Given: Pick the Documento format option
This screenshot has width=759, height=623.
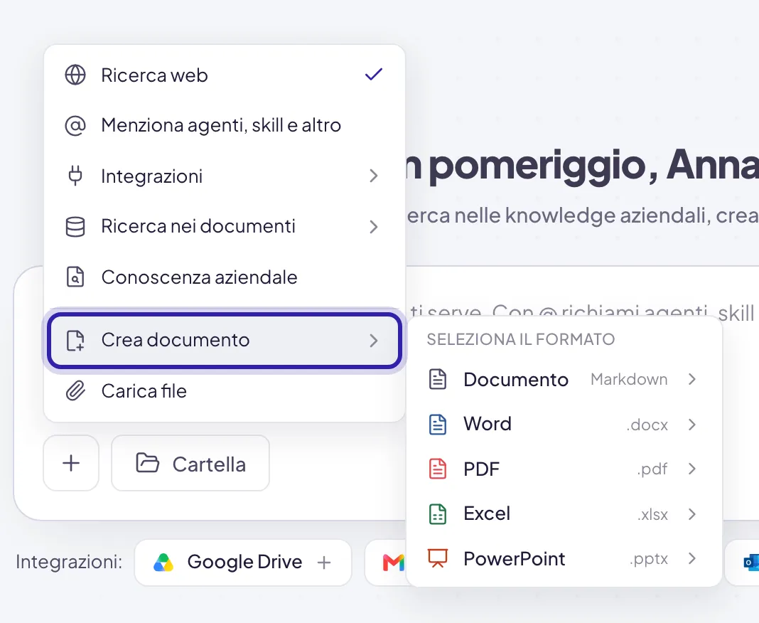Looking at the screenshot, I should coord(564,379).
